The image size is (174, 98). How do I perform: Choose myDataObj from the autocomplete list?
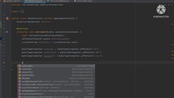coord(56,66)
